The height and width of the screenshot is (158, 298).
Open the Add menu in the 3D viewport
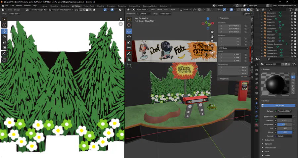click(166, 10)
